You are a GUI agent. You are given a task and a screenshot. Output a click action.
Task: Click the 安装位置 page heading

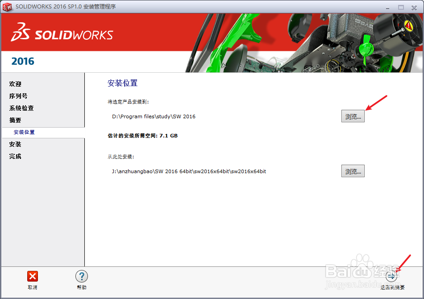click(122, 83)
